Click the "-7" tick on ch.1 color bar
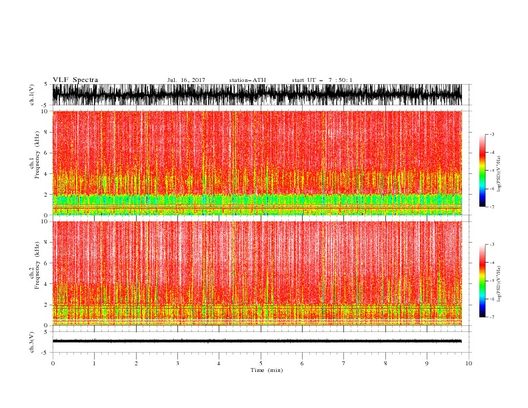 coord(492,207)
